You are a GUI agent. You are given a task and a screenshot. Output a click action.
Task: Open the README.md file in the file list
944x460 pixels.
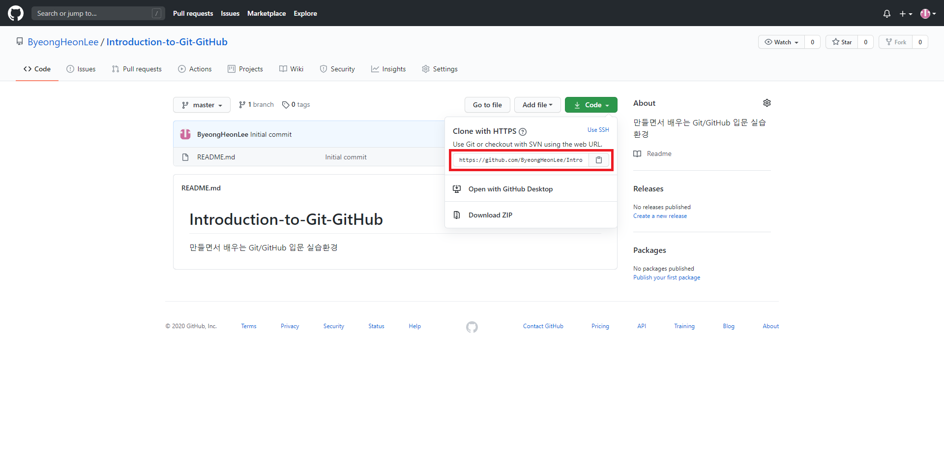tap(216, 157)
